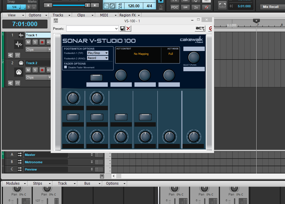Save the VS-100 preset with the floppy icon

(x=122, y=28)
